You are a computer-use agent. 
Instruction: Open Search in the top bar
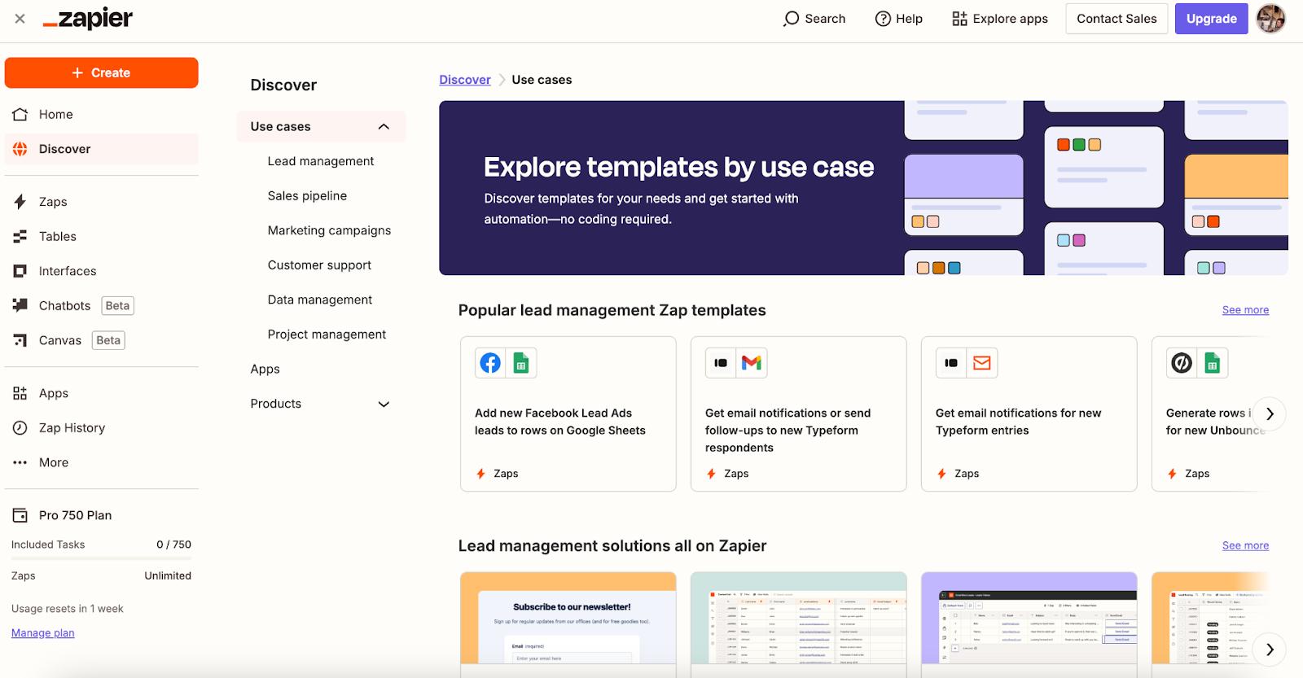(814, 19)
